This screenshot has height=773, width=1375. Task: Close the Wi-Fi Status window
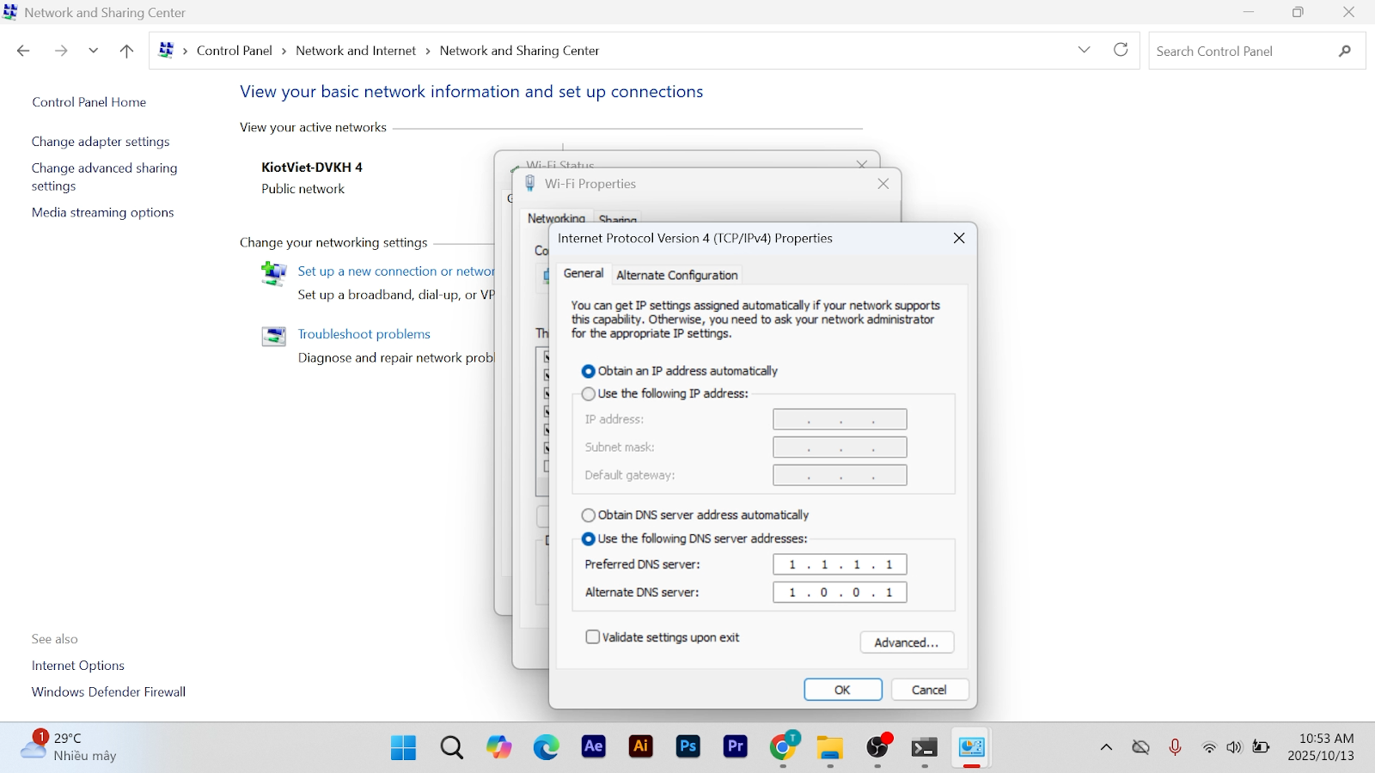pos(862,163)
